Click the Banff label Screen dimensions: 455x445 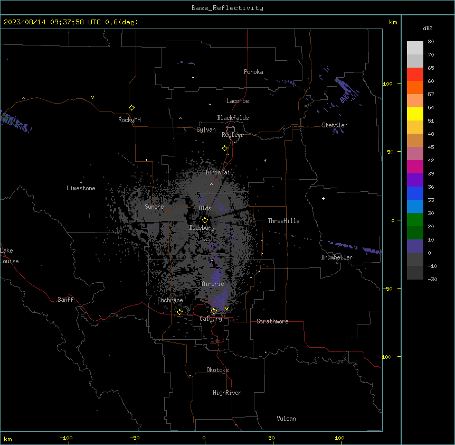[65, 300]
